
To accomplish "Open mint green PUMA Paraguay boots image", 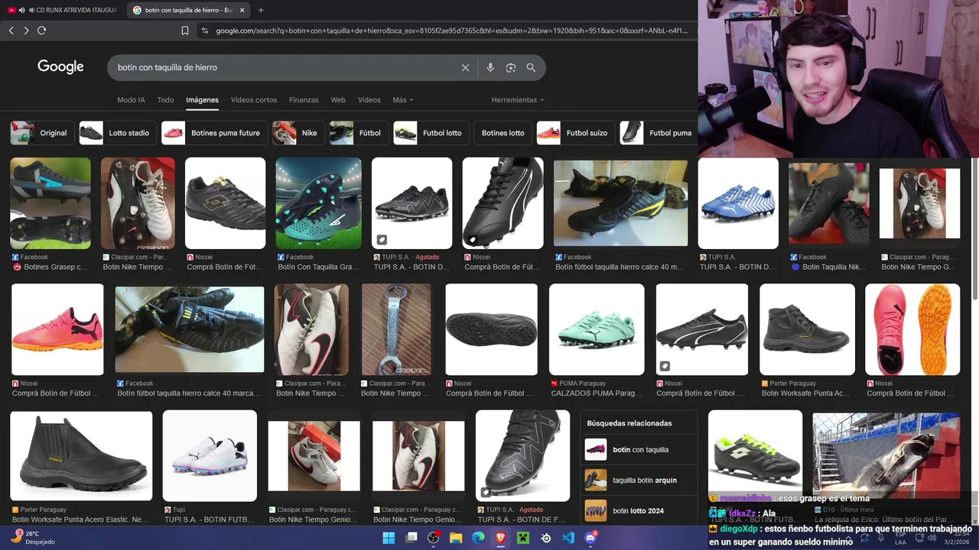I will pyautogui.click(x=597, y=329).
